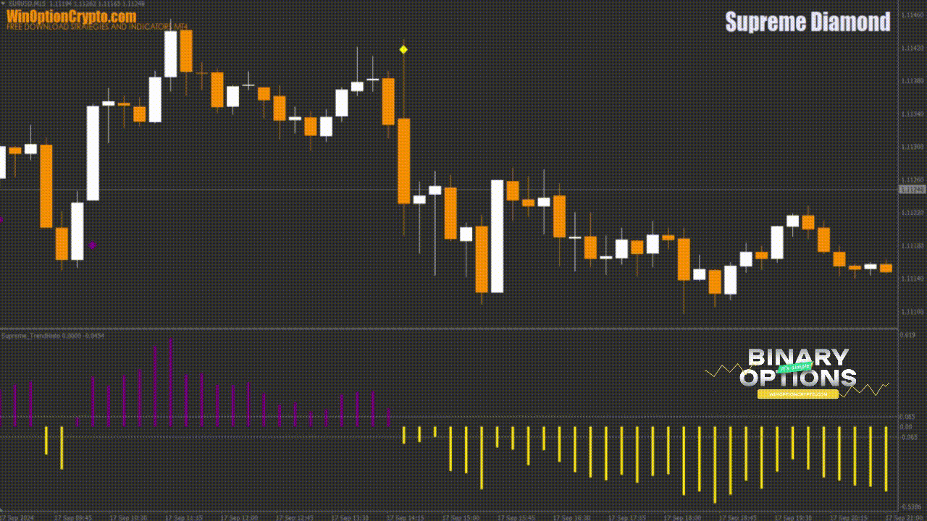Click the Supreme Diamond title
This screenshot has width=927, height=521.
point(808,22)
